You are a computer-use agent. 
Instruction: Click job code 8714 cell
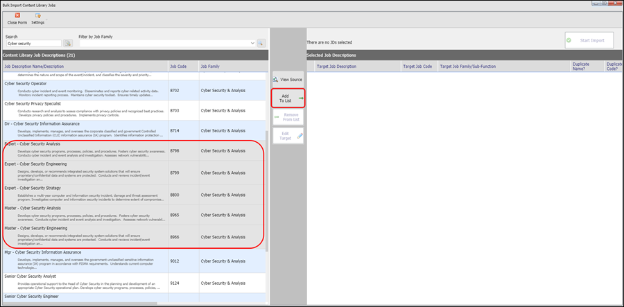[x=184, y=130]
